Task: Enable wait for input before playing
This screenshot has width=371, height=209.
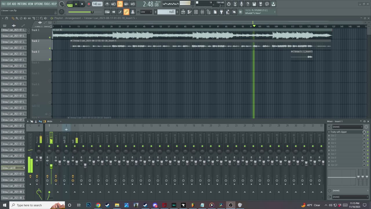Action: pos(114,4)
